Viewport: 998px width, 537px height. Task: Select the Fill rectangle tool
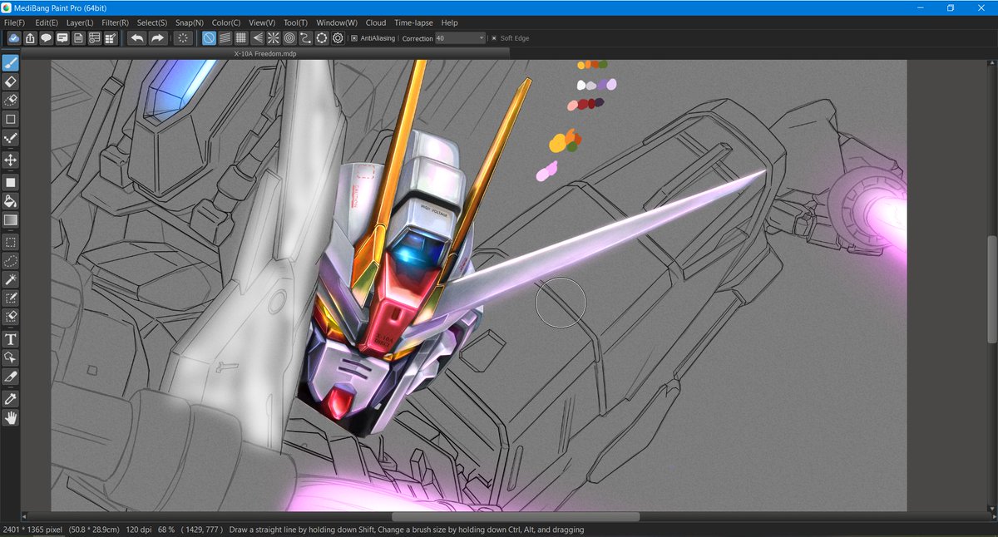[11, 182]
